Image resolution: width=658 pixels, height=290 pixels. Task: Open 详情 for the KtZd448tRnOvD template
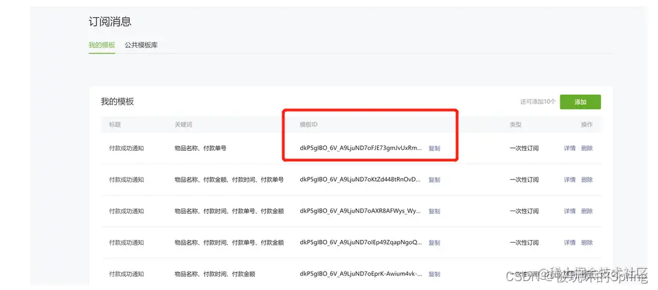tap(569, 180)
